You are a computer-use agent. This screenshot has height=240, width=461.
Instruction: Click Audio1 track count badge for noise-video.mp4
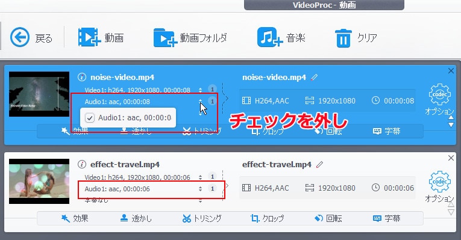pos(212,101)
